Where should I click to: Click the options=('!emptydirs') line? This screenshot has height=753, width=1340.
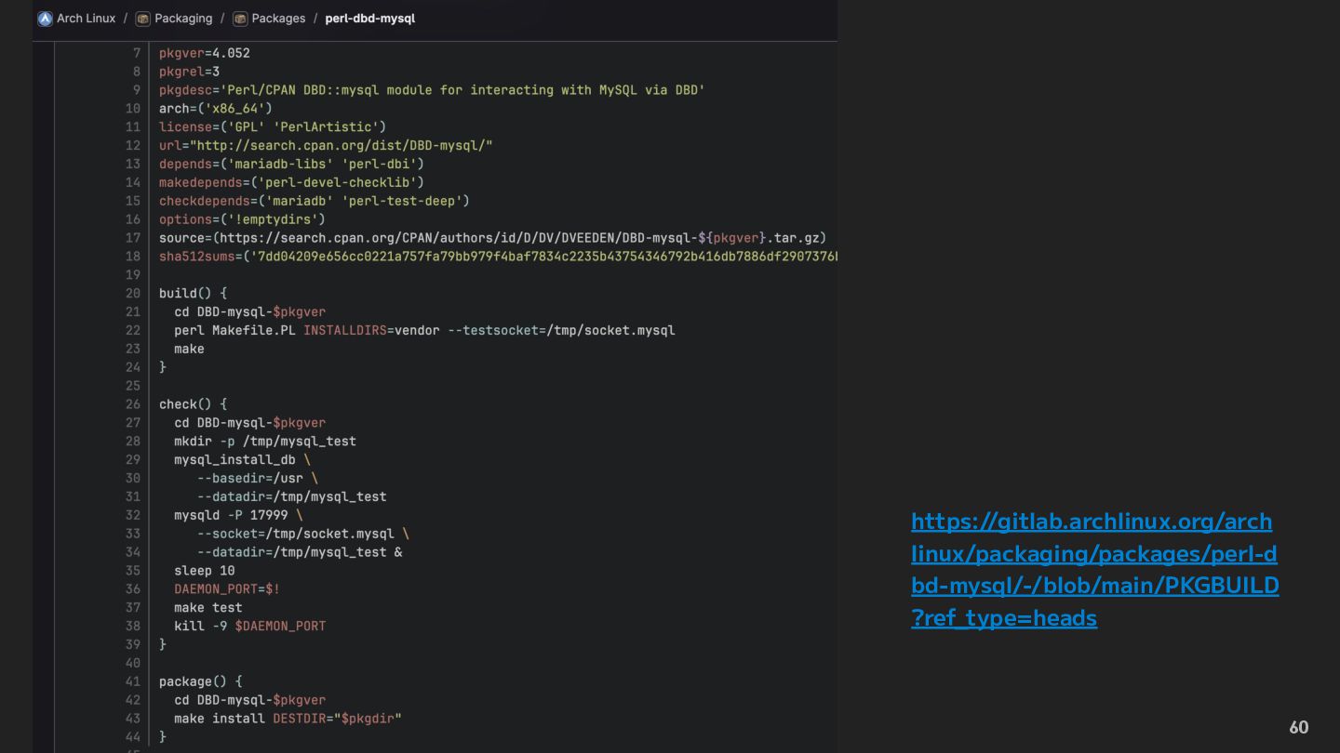242,219
